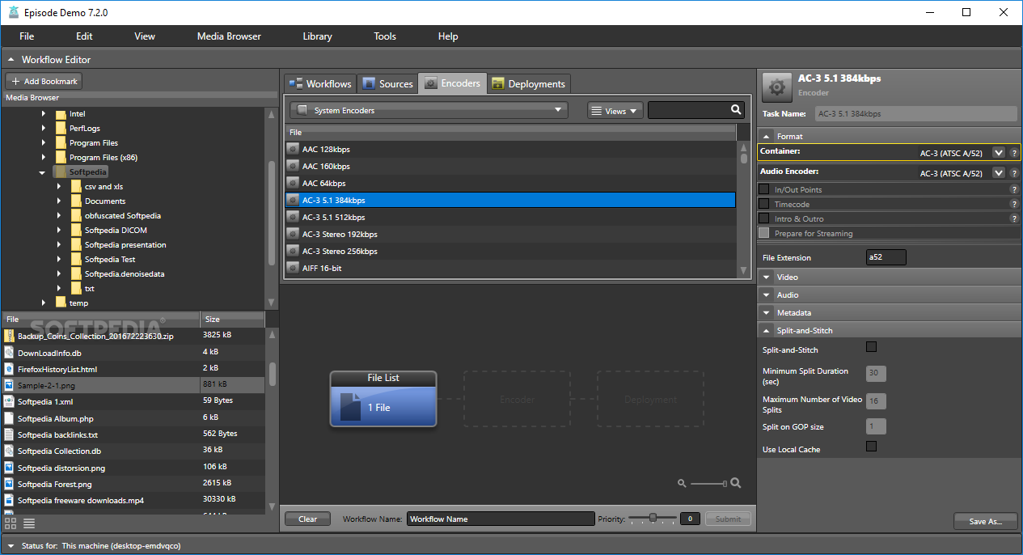
Task: Click the Priority slider handle
Action: (652, 518)
